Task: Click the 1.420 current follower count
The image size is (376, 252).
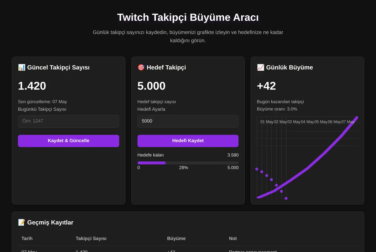Action: point(32,86)
